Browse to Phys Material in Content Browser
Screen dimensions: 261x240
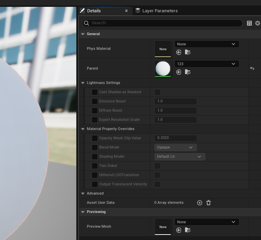[x=187, y=52]
